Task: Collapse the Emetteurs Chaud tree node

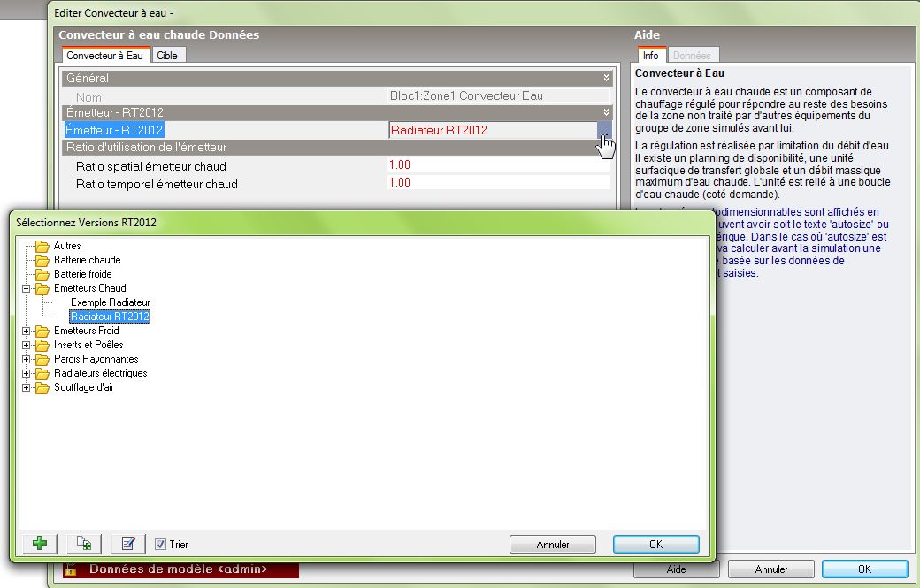Action: coord(27,288)
